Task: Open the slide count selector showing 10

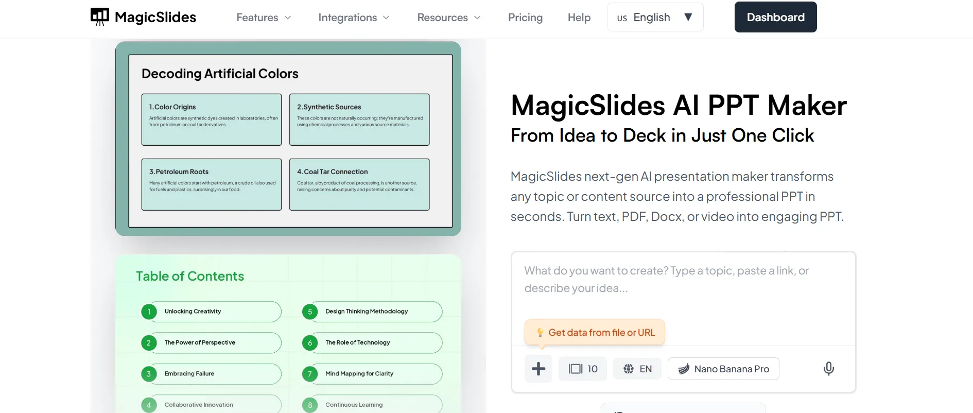Action: (583, 369)
